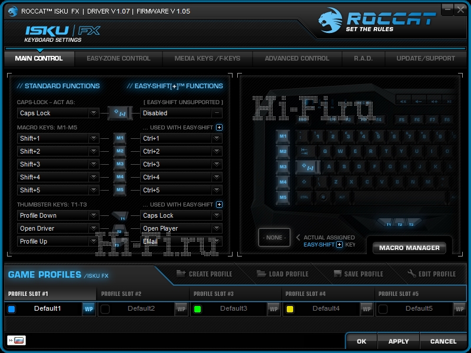Click the Caps Lock Easy-Shift key icon
Screen dimensions: 471x353
pos(120,113)
